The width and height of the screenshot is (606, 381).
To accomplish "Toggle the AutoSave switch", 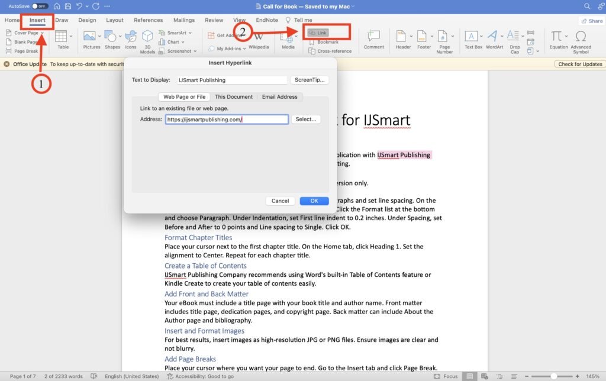I will [x=40, y=6].
